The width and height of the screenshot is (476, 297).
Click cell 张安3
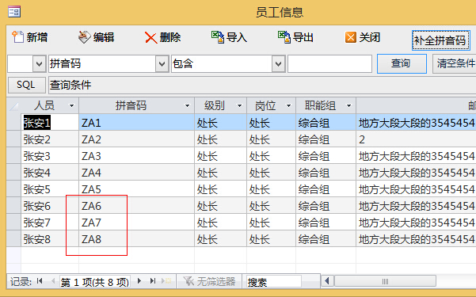point(50,156)
